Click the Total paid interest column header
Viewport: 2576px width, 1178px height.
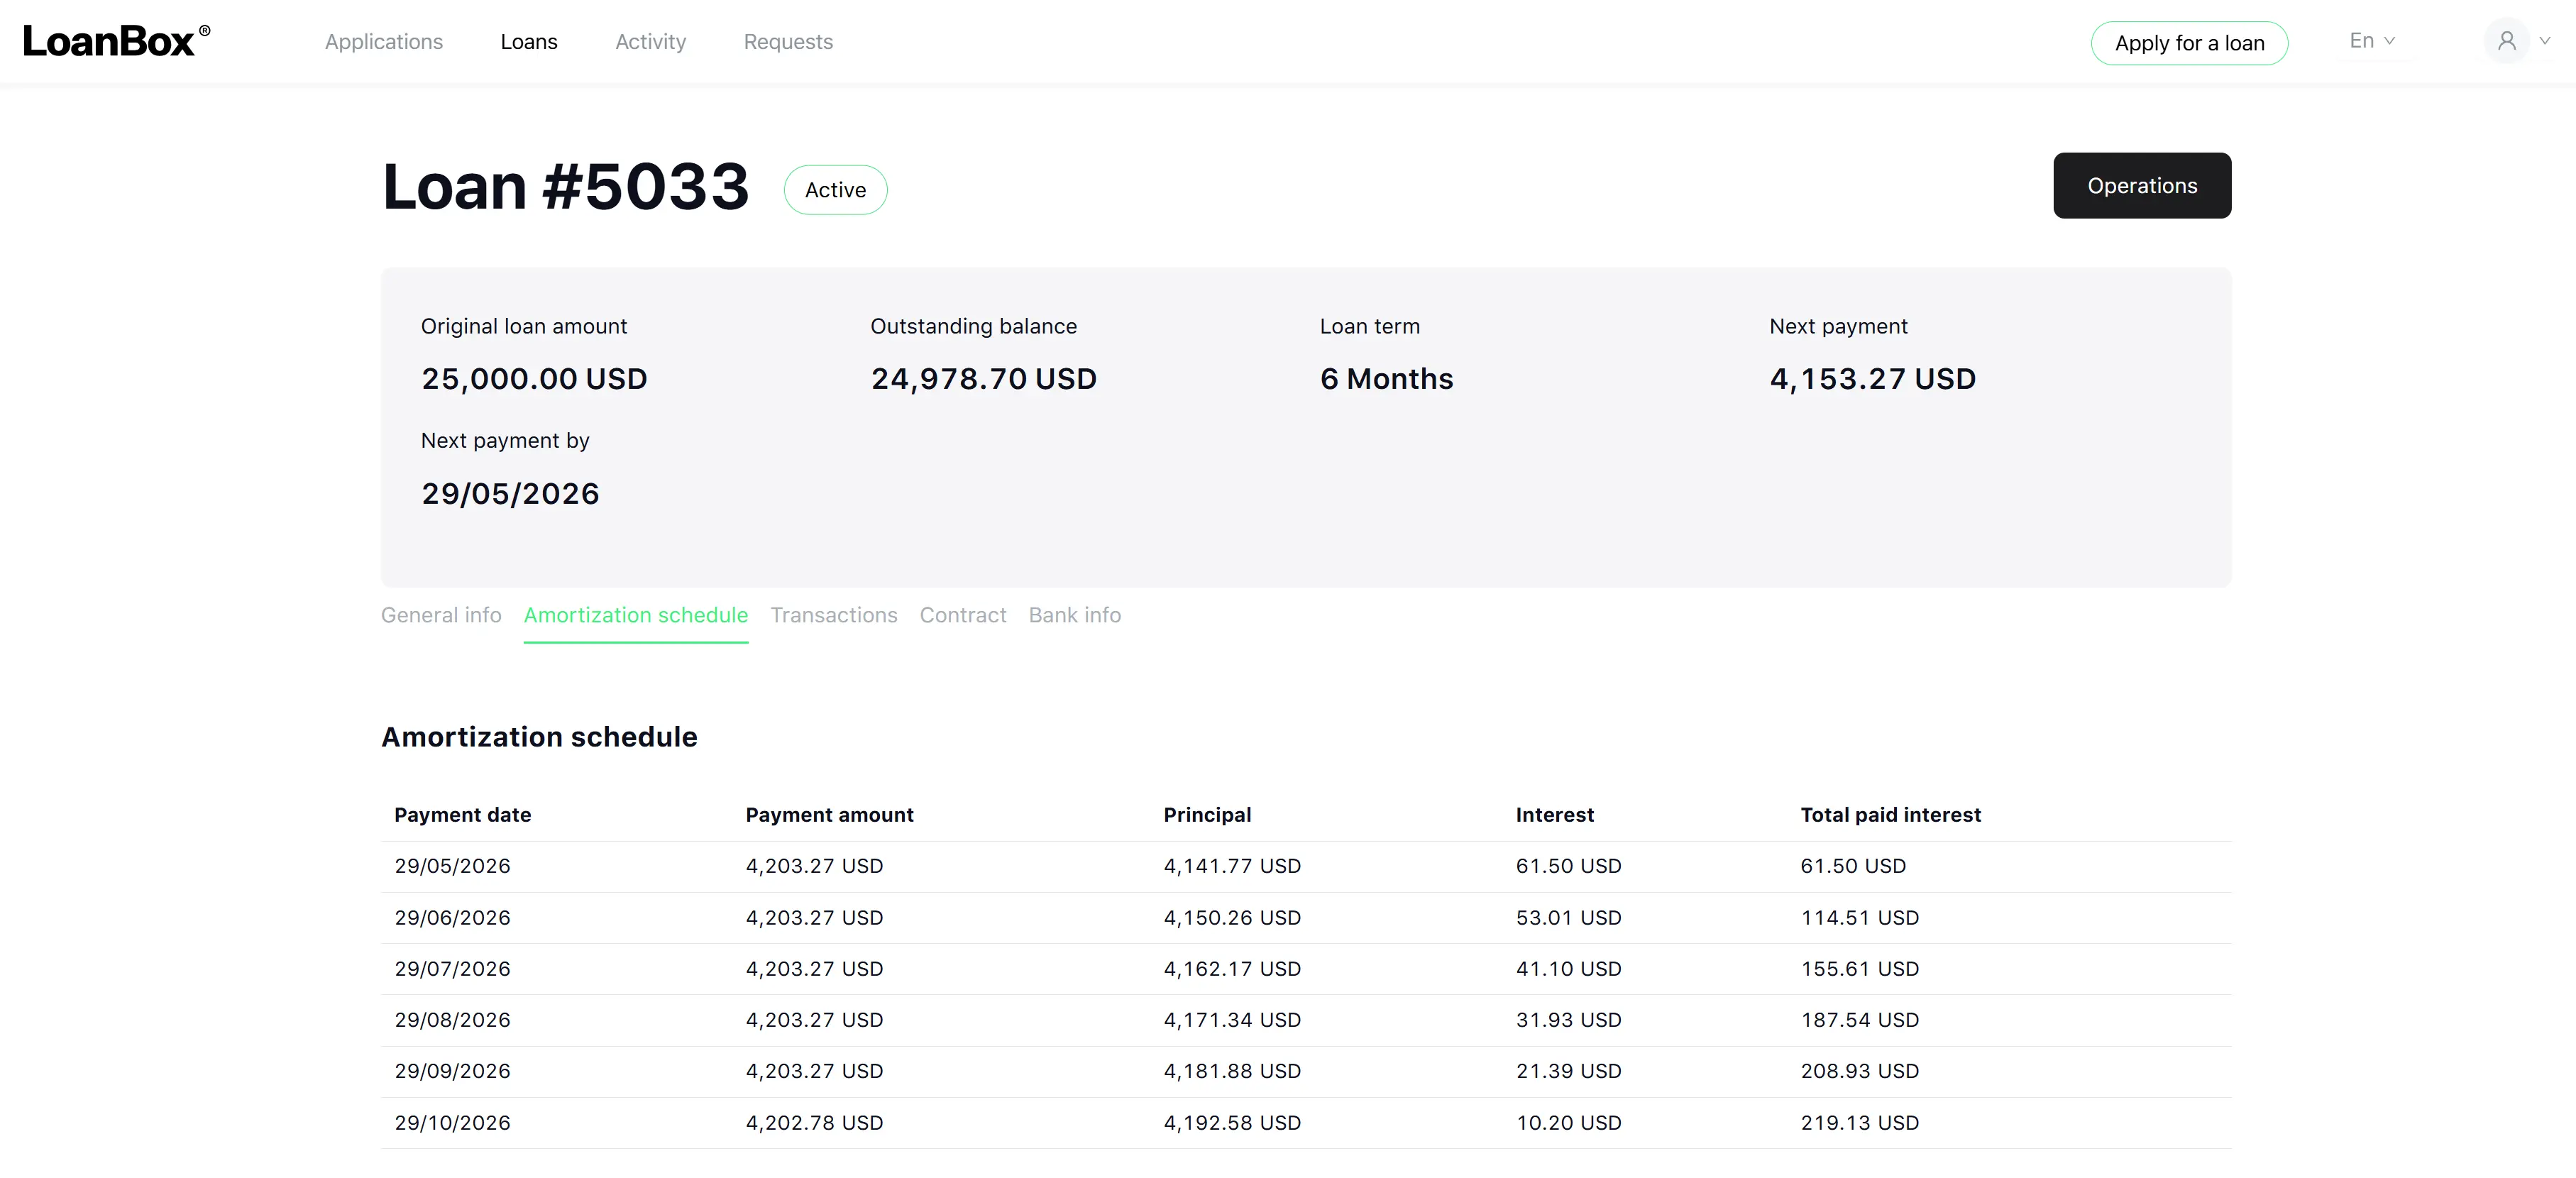[1890, 815]
